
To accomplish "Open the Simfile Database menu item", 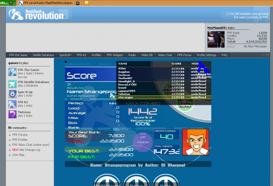I will point(43,55).
